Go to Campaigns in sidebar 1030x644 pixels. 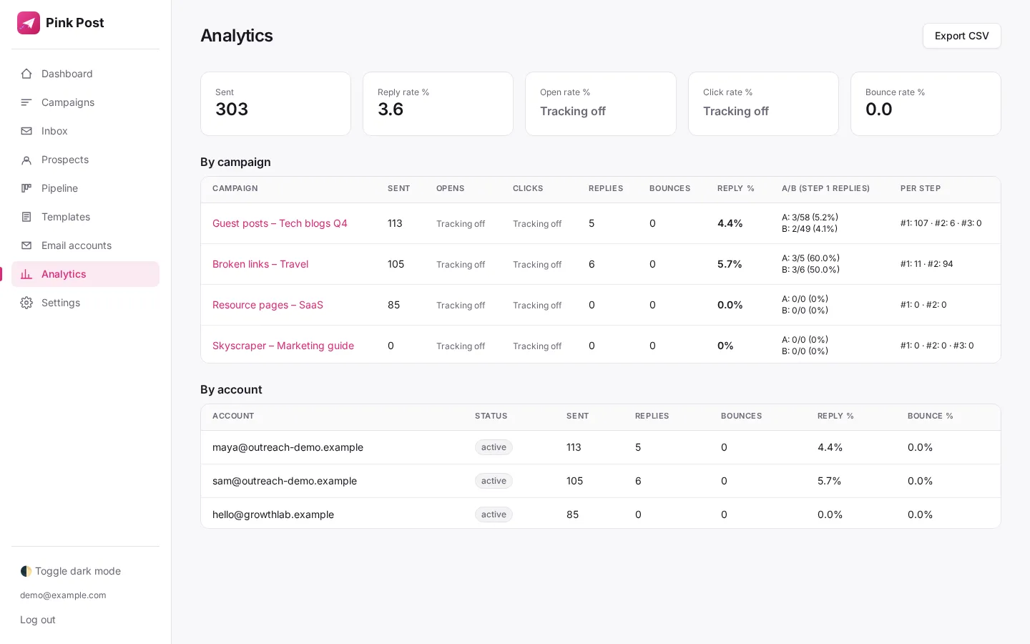point(85,102)
